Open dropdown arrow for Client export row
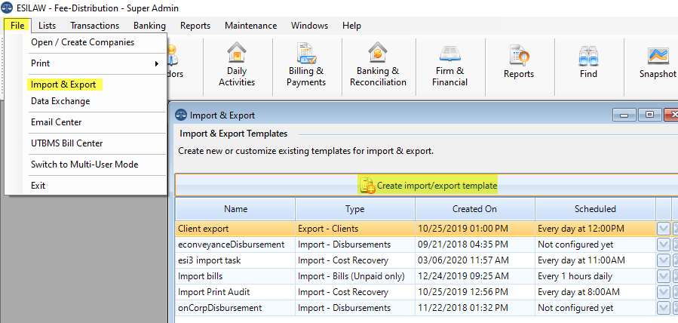The height and width of the screenshot is (323, 678). pos(664,229)
